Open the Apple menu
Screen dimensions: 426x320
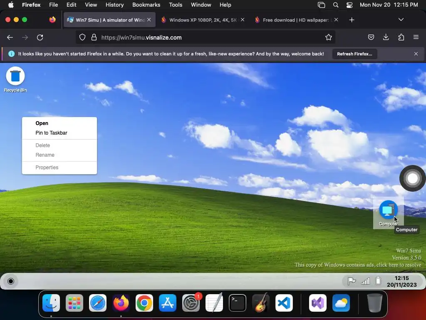click(11, 5)
